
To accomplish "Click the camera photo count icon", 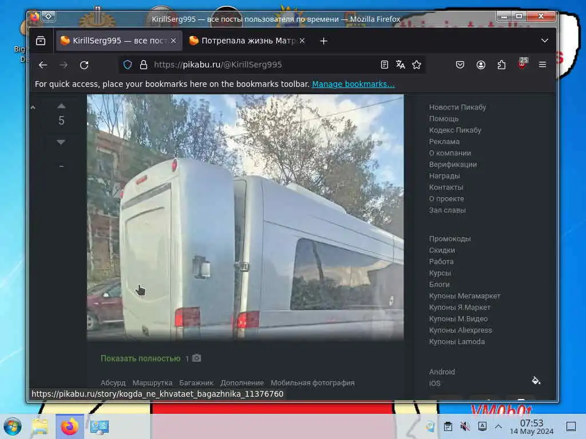I will click(197, 358).
